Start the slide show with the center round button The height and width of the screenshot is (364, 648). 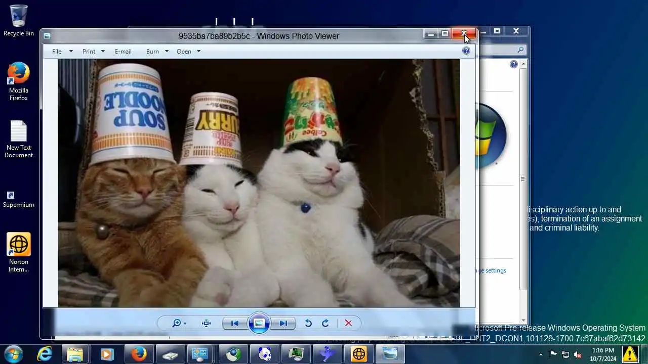click(x=259, y=323)
